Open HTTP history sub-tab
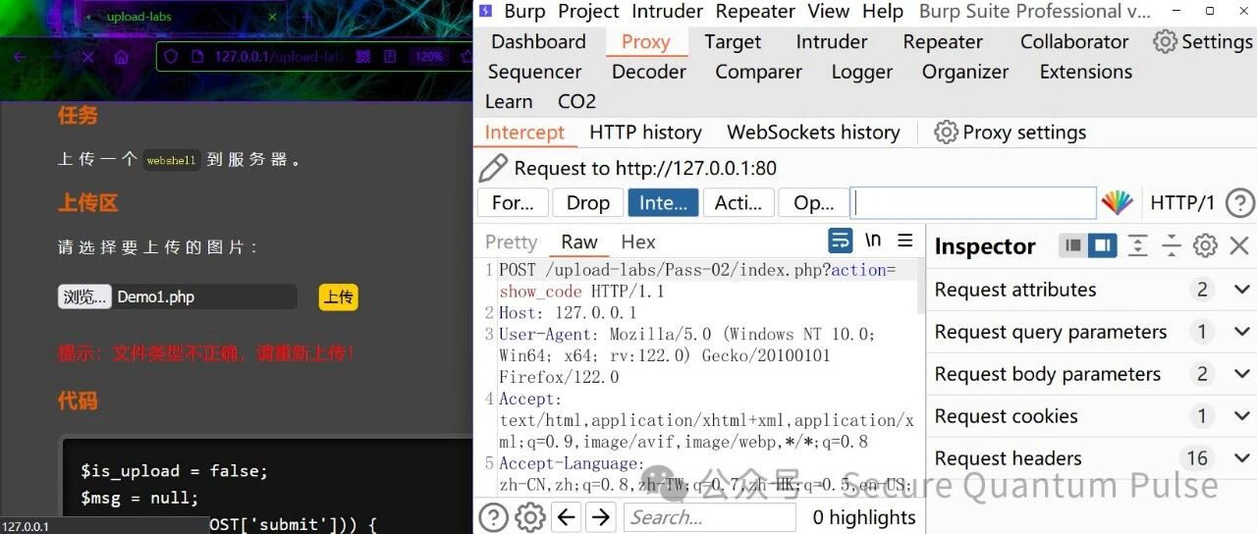 pyautogui.click(x=645, y=133)
